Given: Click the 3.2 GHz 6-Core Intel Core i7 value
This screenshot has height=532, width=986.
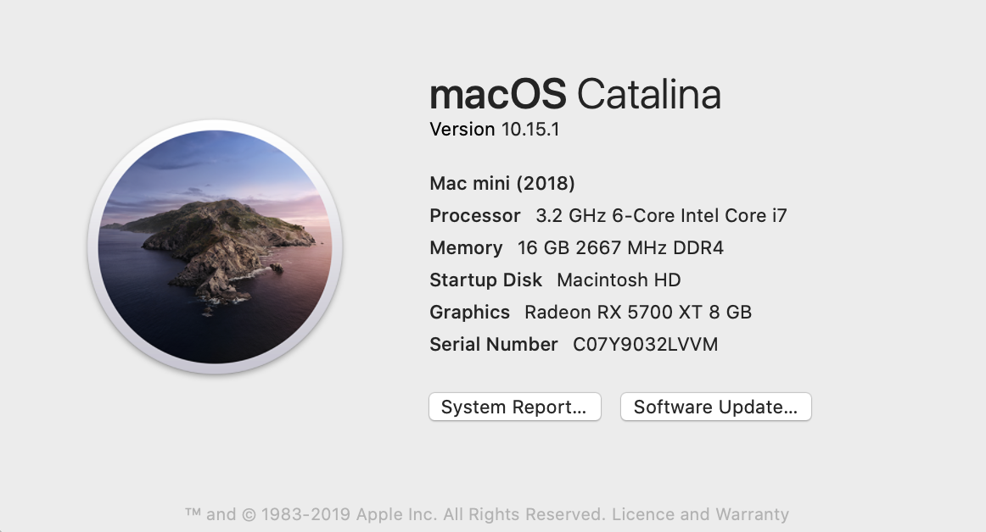Looking at the screenshot, I should (661, 215).
